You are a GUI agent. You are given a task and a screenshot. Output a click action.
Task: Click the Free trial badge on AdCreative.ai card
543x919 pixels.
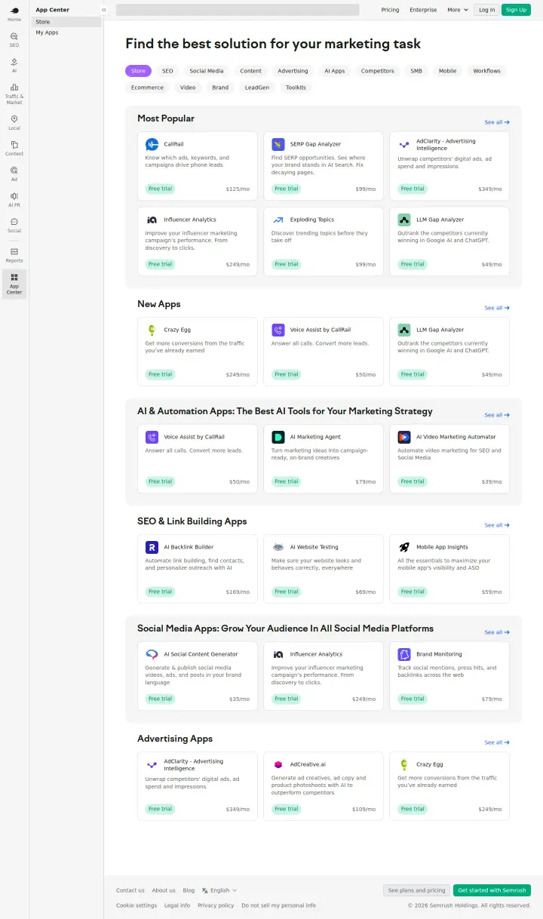pyautogui.click(x=287, y=809)
